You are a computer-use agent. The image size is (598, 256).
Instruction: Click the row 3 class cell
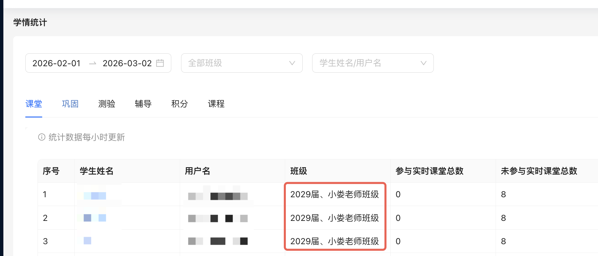[x=334, y=241]
